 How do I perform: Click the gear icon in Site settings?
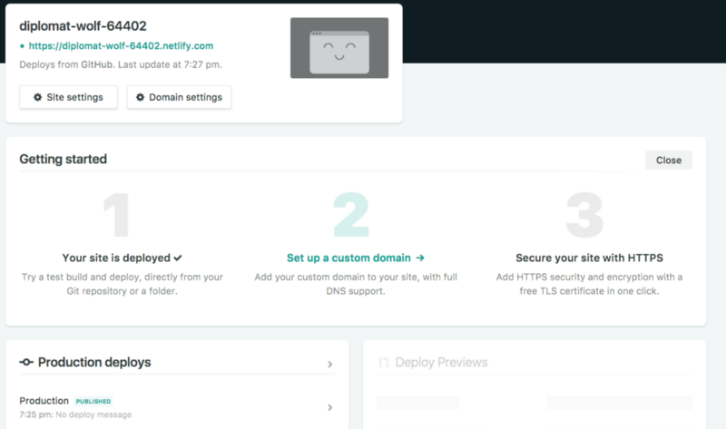click(38, 97)
